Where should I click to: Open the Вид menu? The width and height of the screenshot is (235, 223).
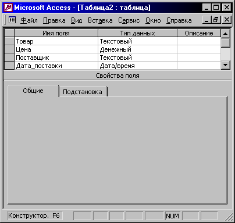click(76, 20)
